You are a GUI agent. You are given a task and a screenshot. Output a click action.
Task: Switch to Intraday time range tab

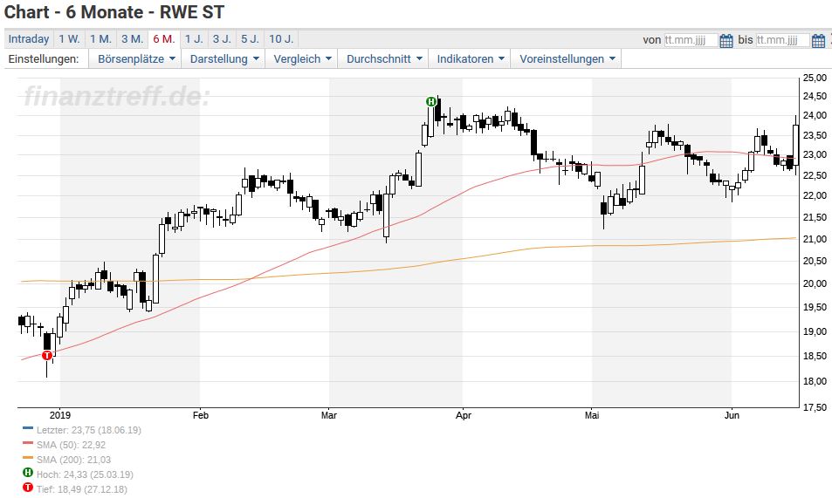pyautogui.click(x=29, y=39)
